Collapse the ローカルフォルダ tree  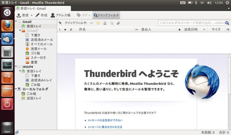[x=16, y=89]
